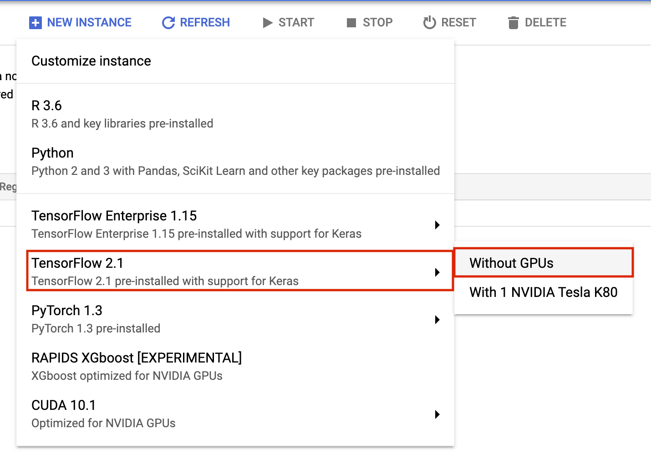
Task: Click the circular Refresh arrow icon
Action: pos(168,23)
